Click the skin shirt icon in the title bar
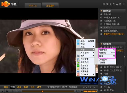Viewport: 127px width, 93px height. pyautogui.click(x=107, y=4)
